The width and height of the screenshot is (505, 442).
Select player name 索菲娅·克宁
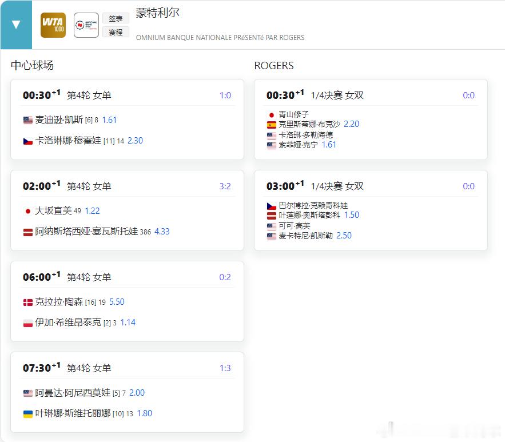click(x=298, y=145)
